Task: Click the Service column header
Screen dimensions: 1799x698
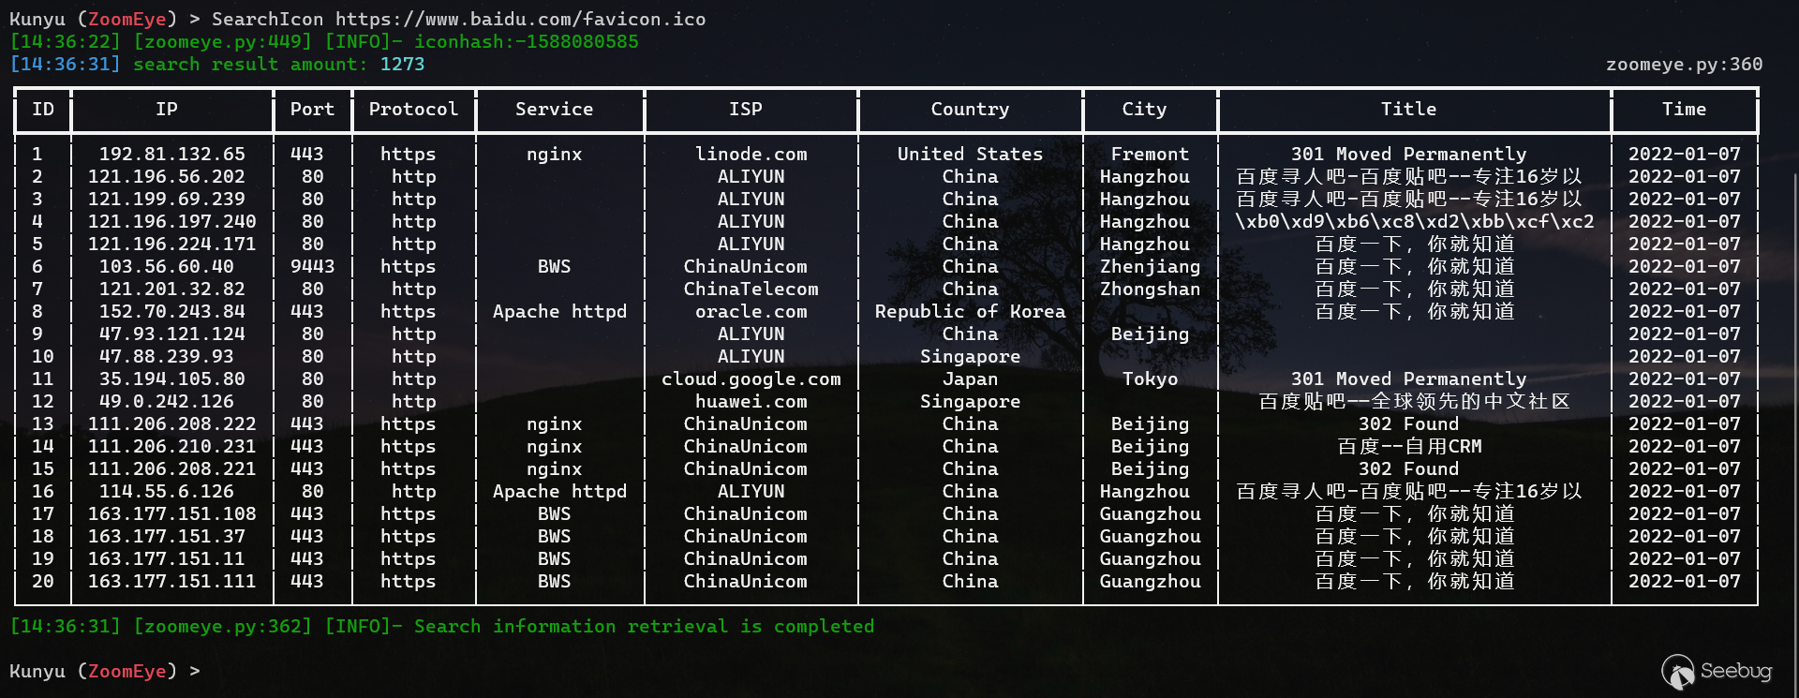Action: click(554, 110)
